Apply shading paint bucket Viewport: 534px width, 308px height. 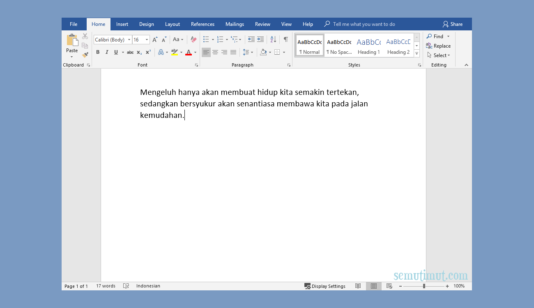tap(263, 52)
